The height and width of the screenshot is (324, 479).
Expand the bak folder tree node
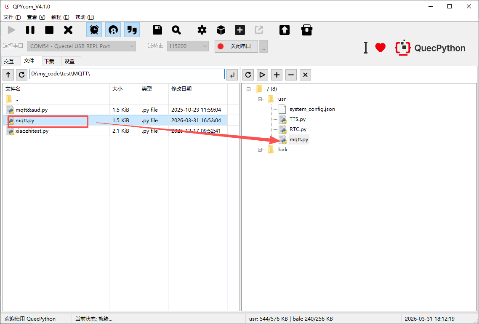pyautogui.click(x=260, y=150)
